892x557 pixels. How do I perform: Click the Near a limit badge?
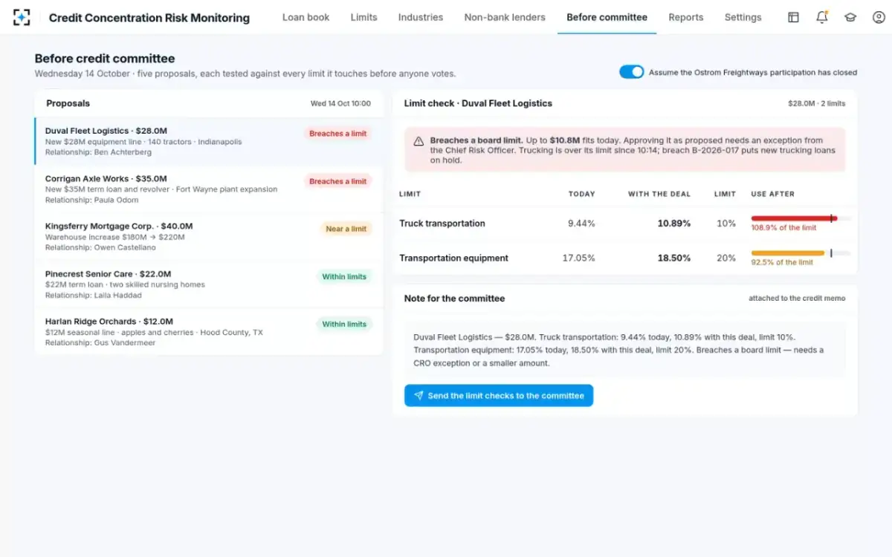[x=346, y=229]
